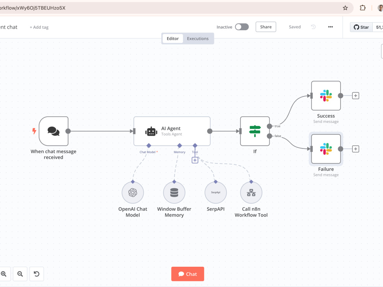Select the Failure Slack node
Viewport: 383px width, 287px height.
[326, 149]
